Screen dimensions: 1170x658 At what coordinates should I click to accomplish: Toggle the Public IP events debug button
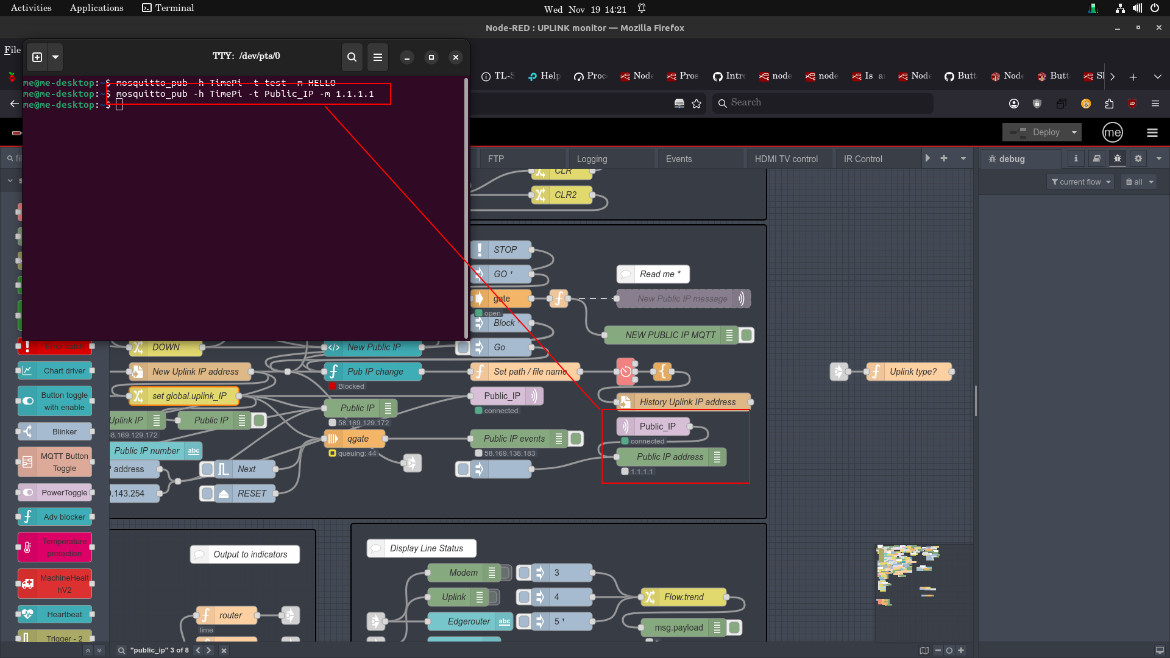576,439
